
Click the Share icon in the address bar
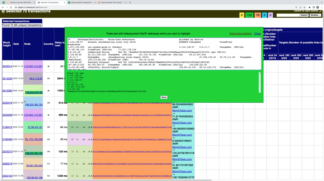300,7
